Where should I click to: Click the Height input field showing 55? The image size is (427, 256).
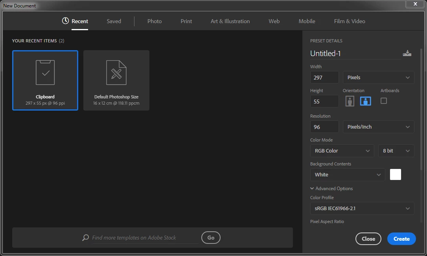pos(324,101)
